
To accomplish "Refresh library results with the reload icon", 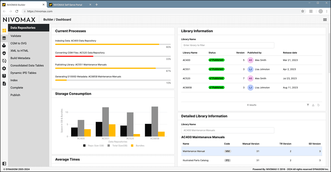I will coord(318,105).
